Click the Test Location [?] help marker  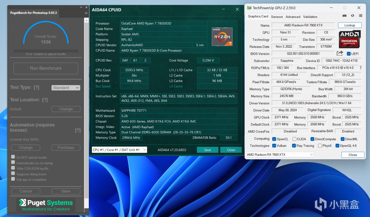45,100
